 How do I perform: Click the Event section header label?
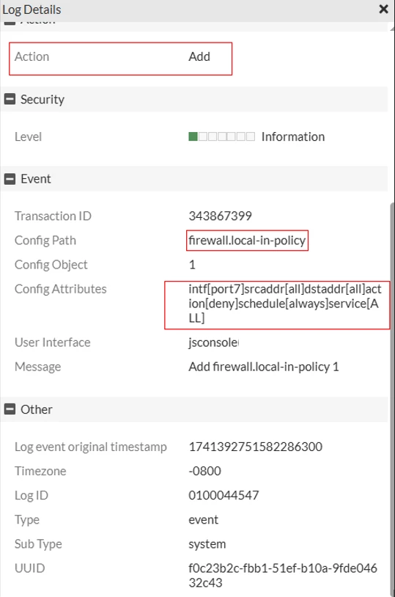click(x=35, y=178)
